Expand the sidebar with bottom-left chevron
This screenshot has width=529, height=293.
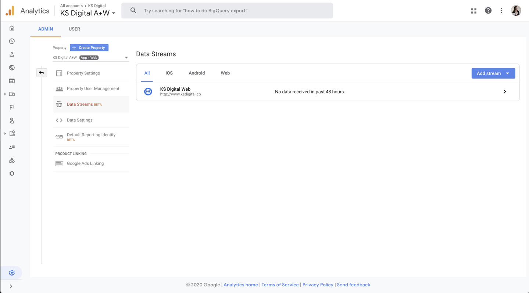click(11, 286)
